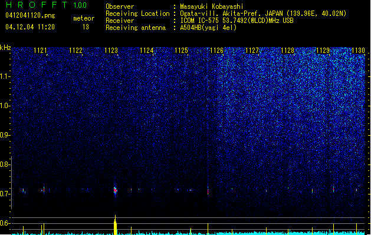The height and width of the screenshot is (235, 371).
Task: Click the 1123 time axis marker
Action: [111, 51]
